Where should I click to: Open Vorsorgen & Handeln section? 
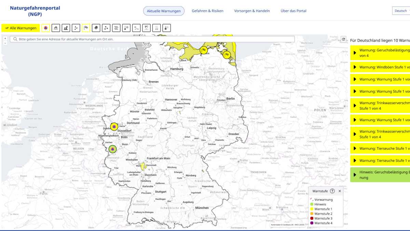[252, 11]
